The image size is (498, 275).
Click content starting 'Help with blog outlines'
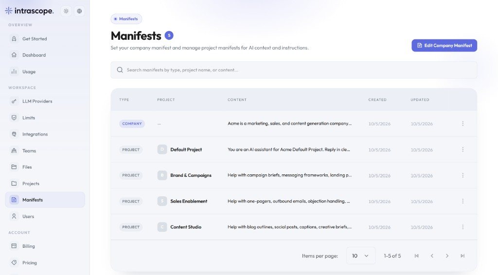click(289, 227)
